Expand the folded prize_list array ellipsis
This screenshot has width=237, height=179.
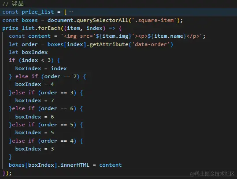pyautogui.click(x=70, y=12)
